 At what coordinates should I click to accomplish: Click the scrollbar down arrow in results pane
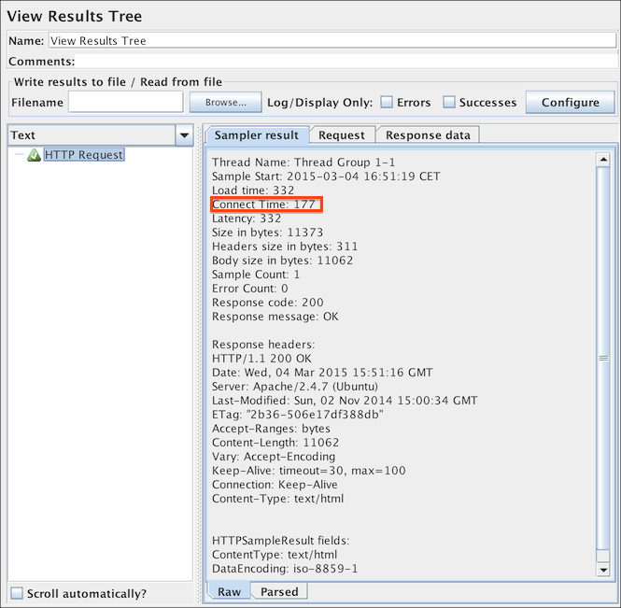[x=602, y=569]
